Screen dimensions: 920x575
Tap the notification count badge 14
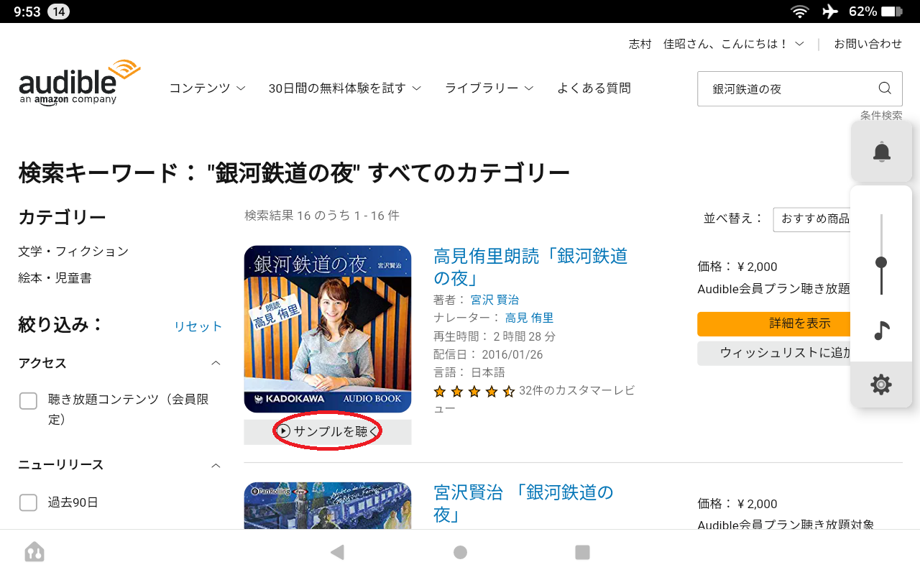pos(58,11)
